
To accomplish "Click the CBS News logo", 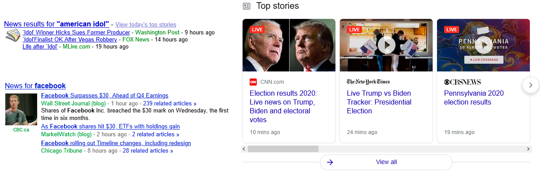I will click(x=462, y=82).
